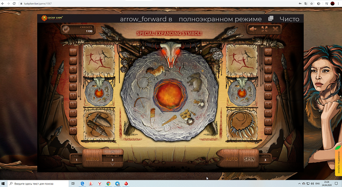Image resolution: width=342 pixels, height=187 pixels.
Task: Click the stone daggers symbol on left reel
Action: [99, 124]
